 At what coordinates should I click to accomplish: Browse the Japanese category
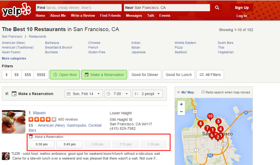138,52
